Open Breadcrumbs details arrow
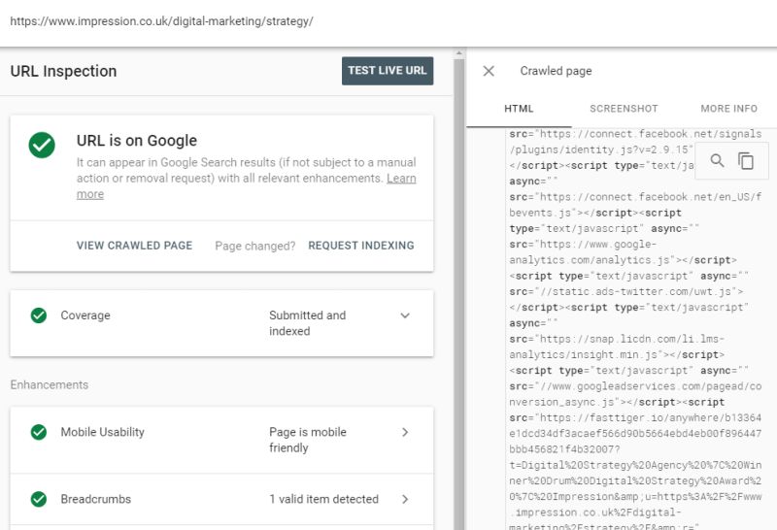777x530 pixels. click(405, 499)
